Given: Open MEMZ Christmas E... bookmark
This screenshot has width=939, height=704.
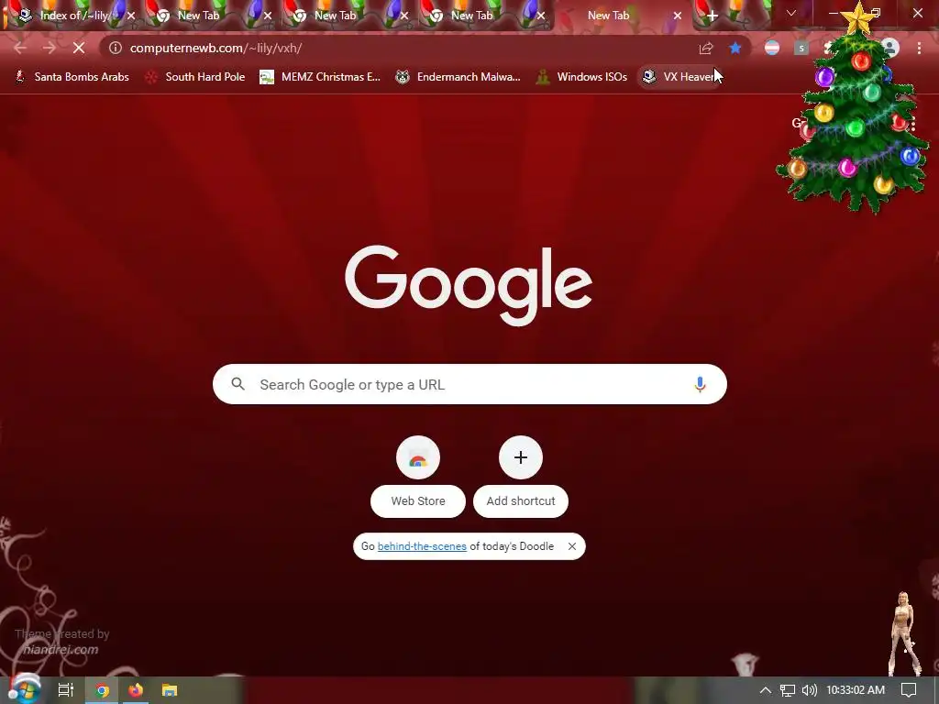Looking at the screenshot, I should 320,77.
